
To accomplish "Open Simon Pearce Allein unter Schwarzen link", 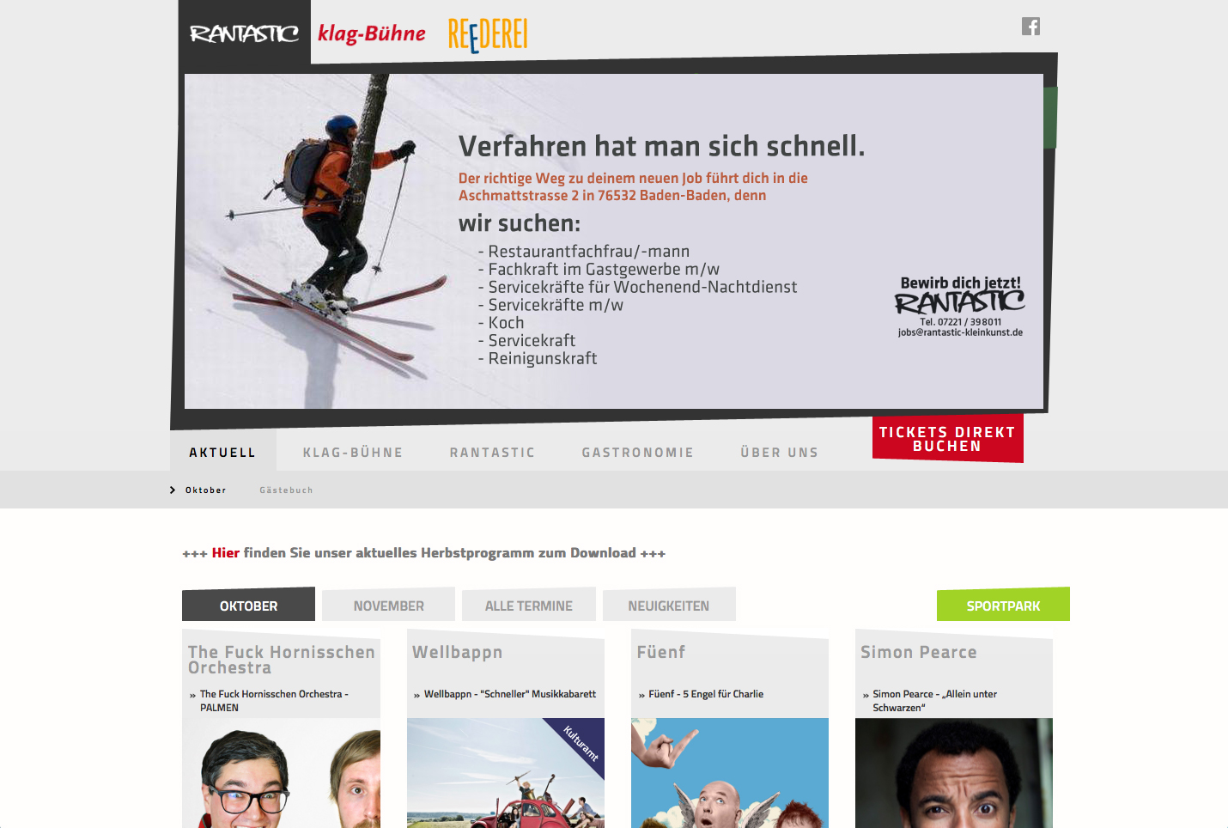I will coord(934,701).
